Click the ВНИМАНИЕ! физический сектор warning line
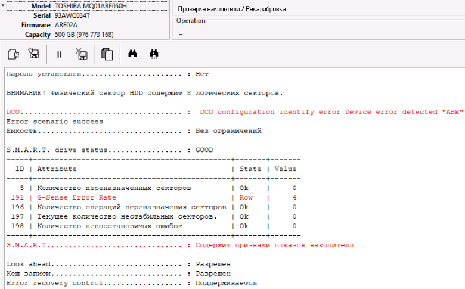Viewport: 465px width, 289px height. [144, 93]
